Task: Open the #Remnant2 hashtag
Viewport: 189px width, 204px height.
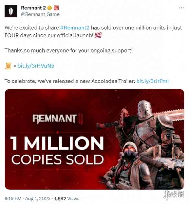Action: coord(75,28)
